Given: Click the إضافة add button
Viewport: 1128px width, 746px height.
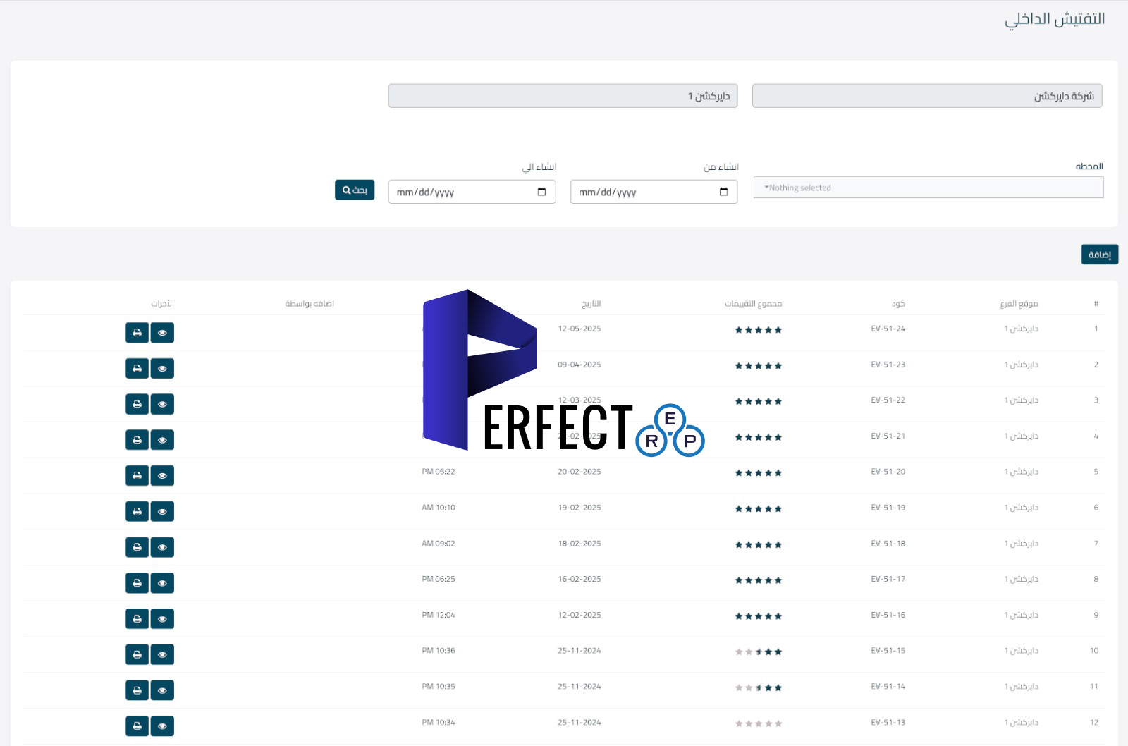Looking at the screenshot, I should point(1100,255).
